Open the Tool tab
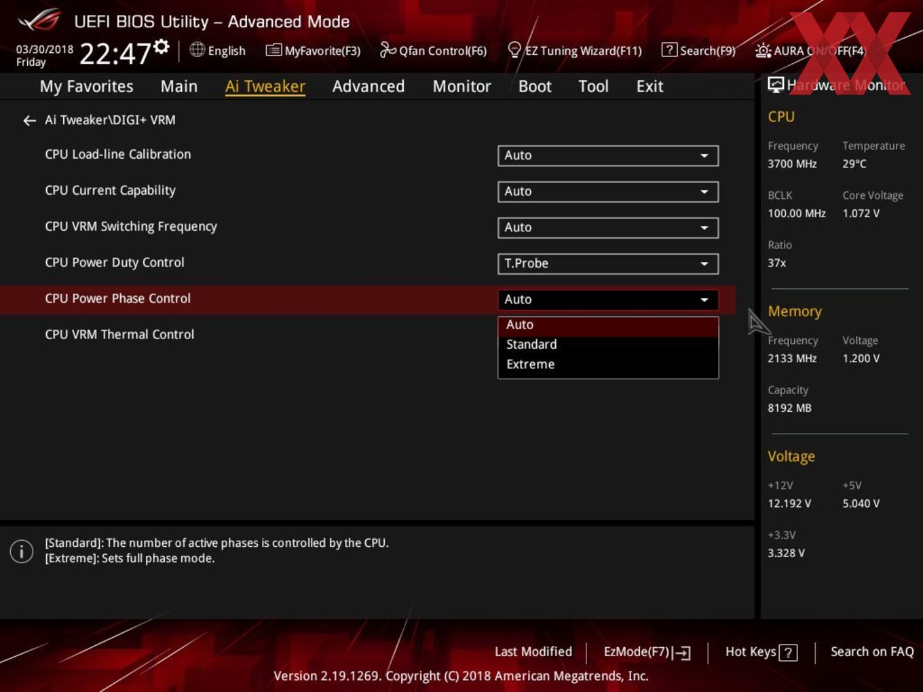 (593, 86)
